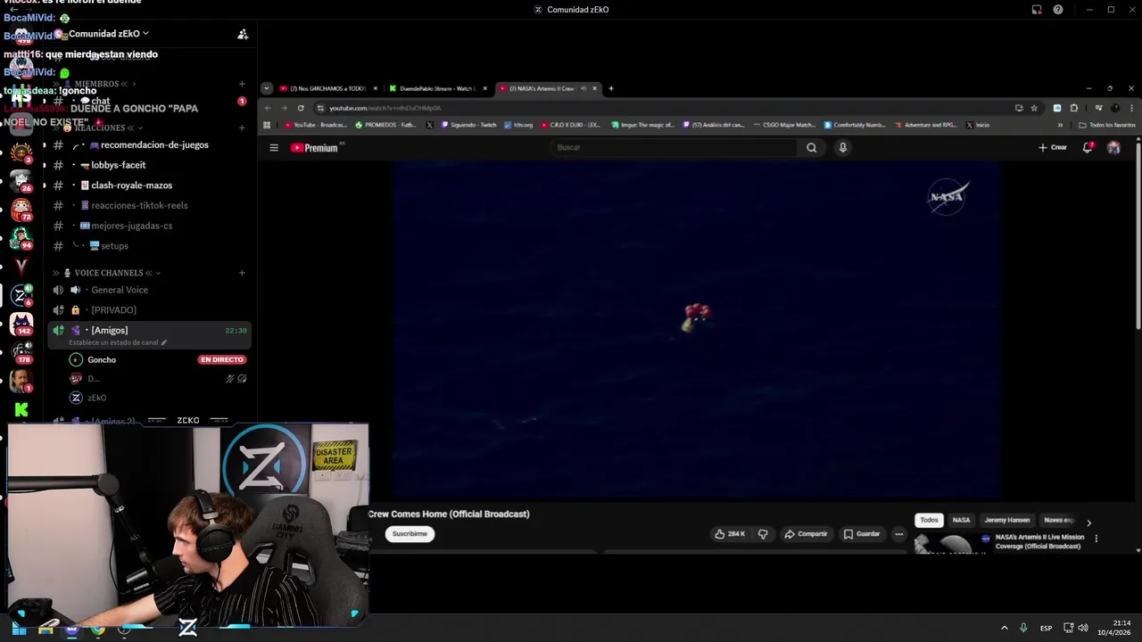Open Comunidad zEkO server dropdown

(x=109, y=34)
